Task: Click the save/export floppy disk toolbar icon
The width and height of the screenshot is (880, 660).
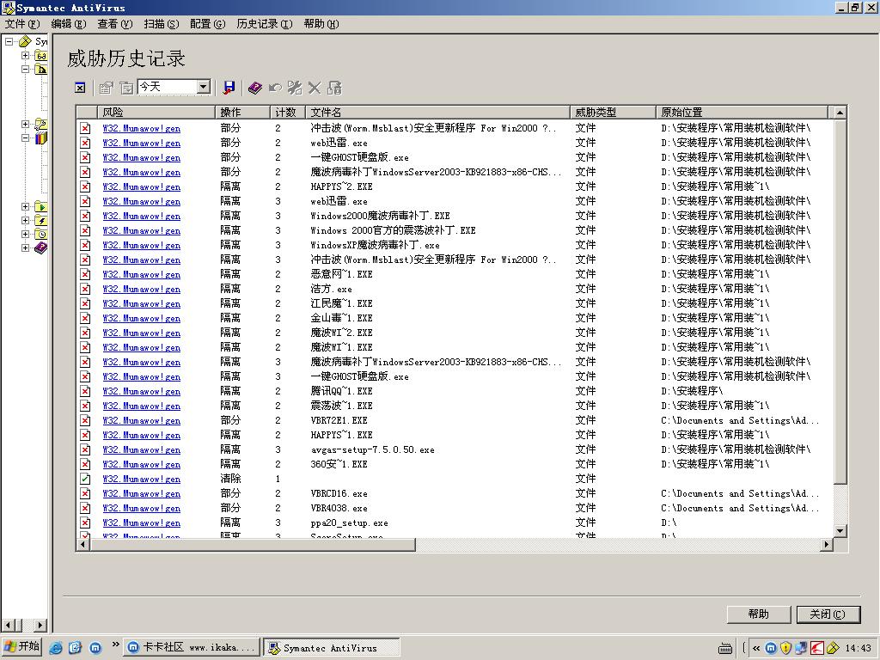Action: 229,88
